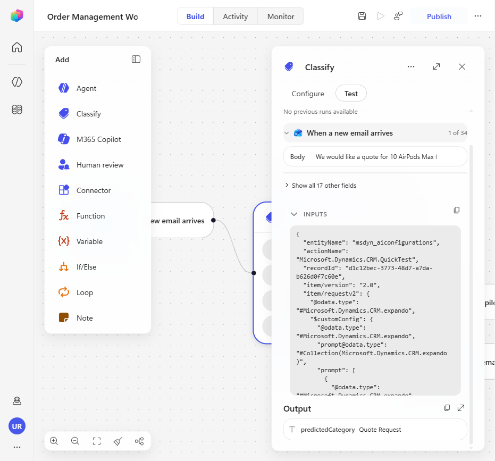Open the Home sidebar icon

point(17,47)
